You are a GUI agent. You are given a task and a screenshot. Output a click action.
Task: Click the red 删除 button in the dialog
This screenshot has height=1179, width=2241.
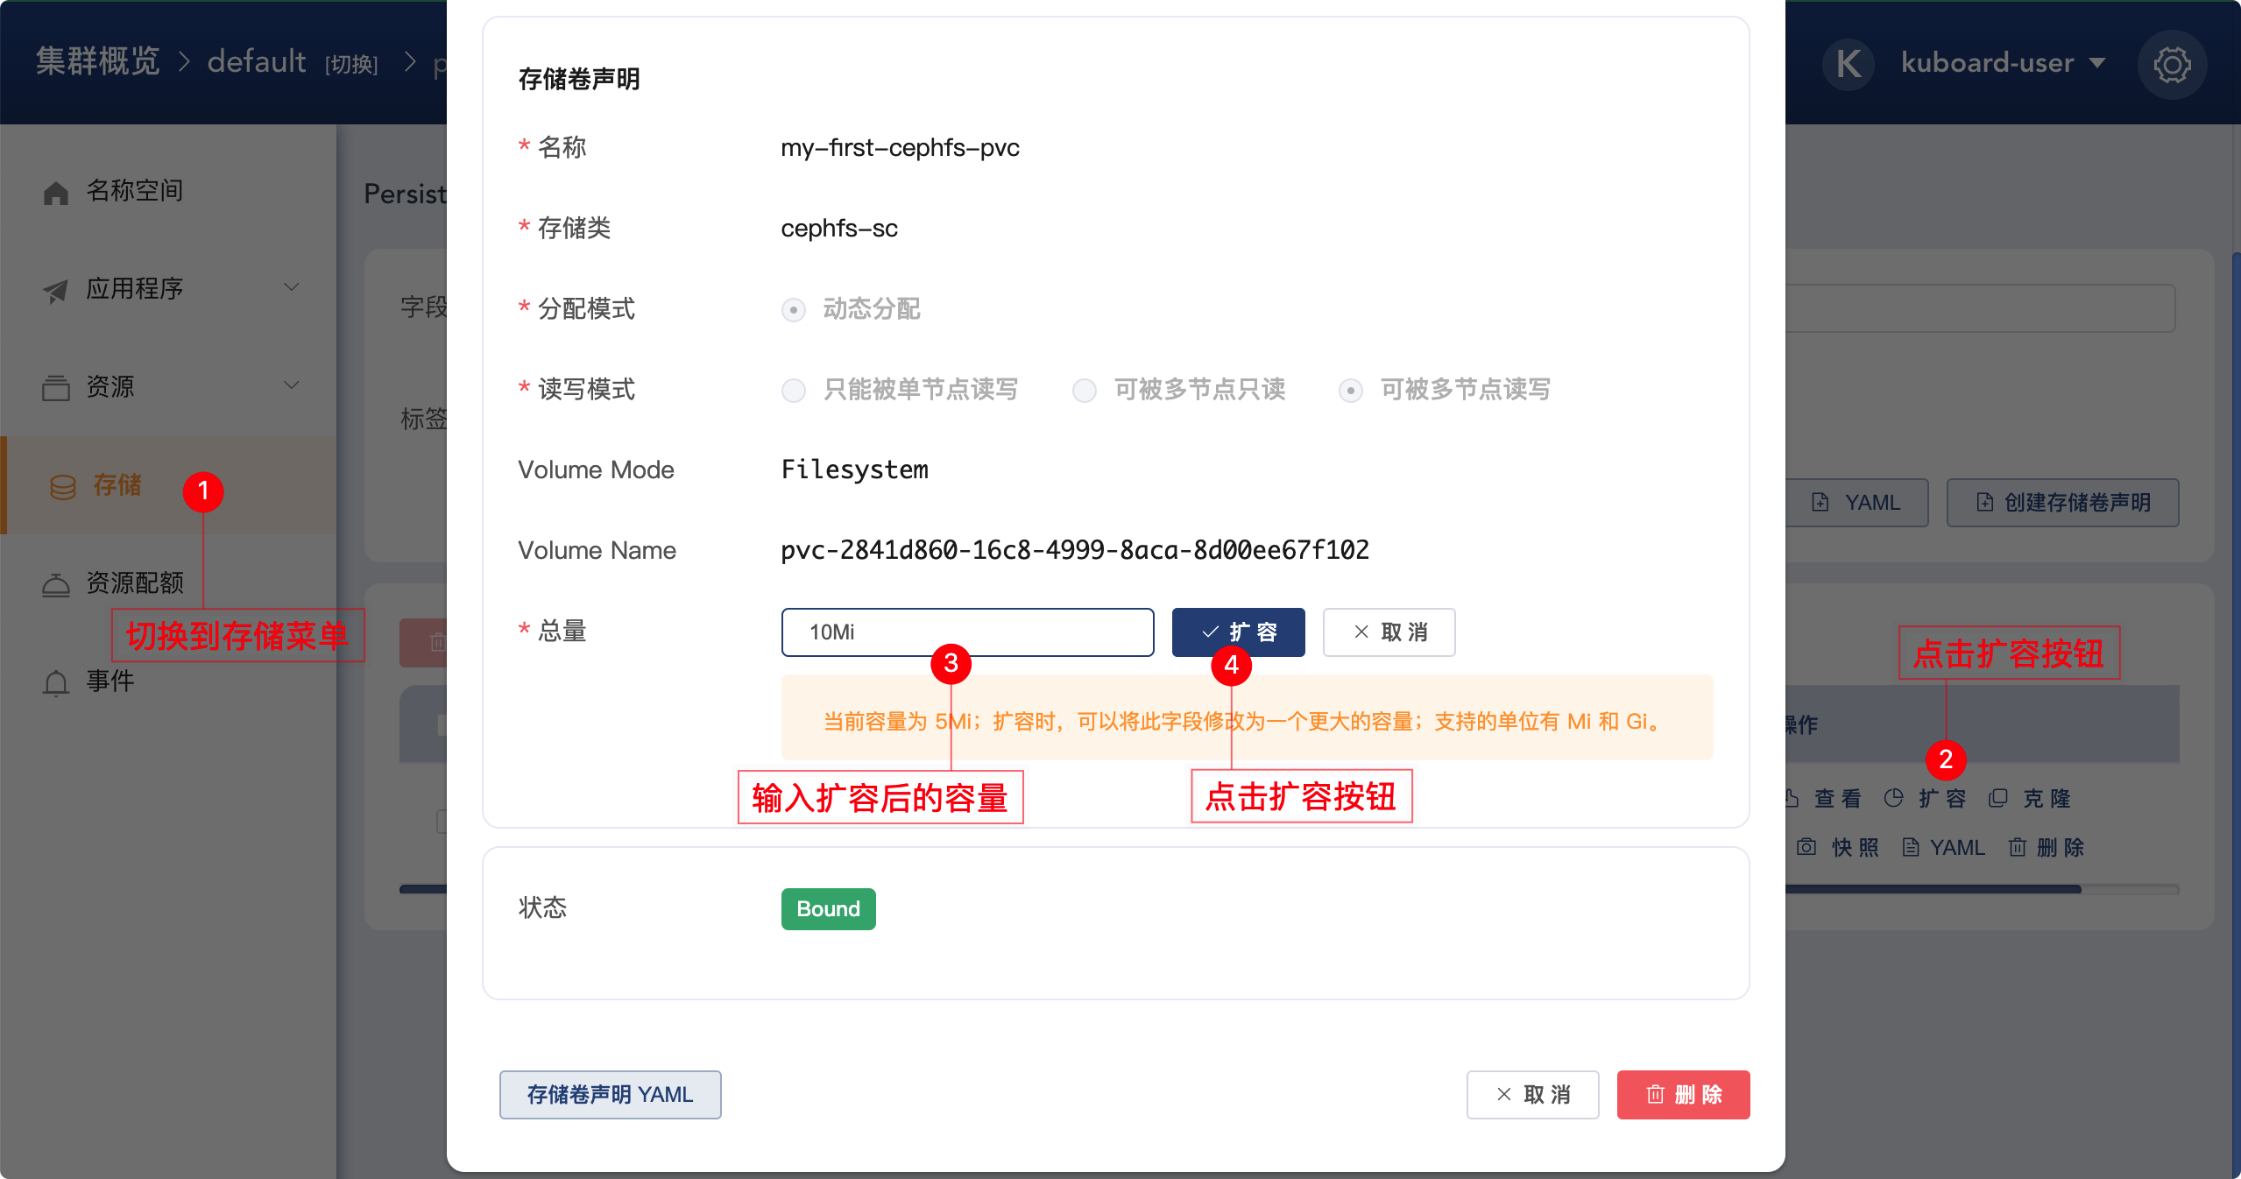(1683, 1094)
